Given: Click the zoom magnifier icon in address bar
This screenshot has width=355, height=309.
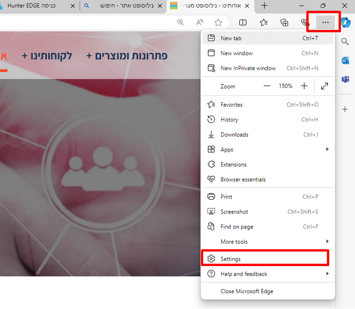Looking at the screenshot, I should (181, 22).
